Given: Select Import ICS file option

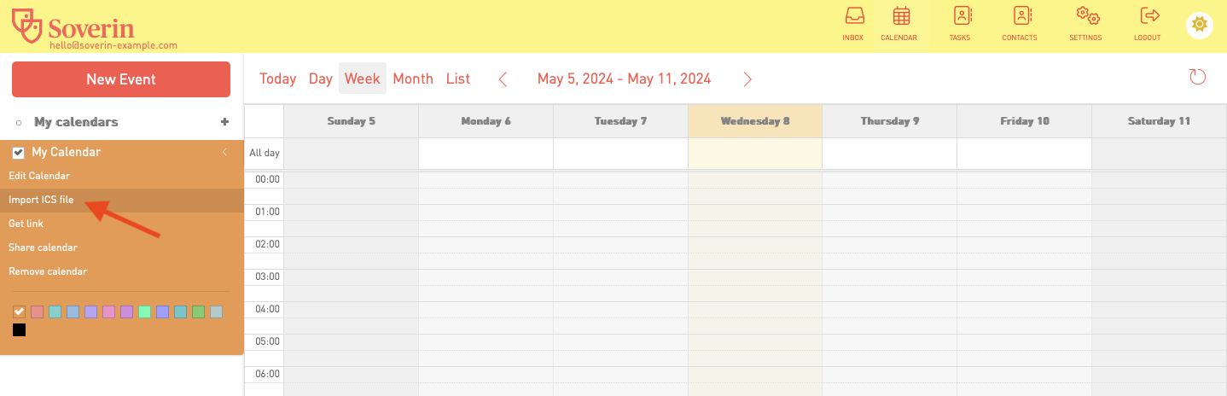Looking at the screenshot, I should pos(41,200).
